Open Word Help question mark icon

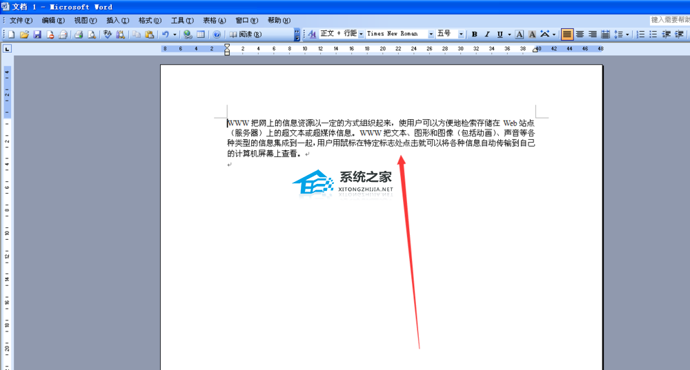(217, 34)
